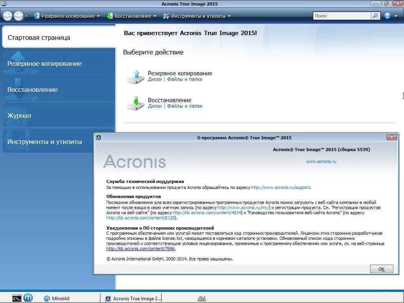Open Журнал in the sidebar
404x303 pixels.
coord(59,116)
